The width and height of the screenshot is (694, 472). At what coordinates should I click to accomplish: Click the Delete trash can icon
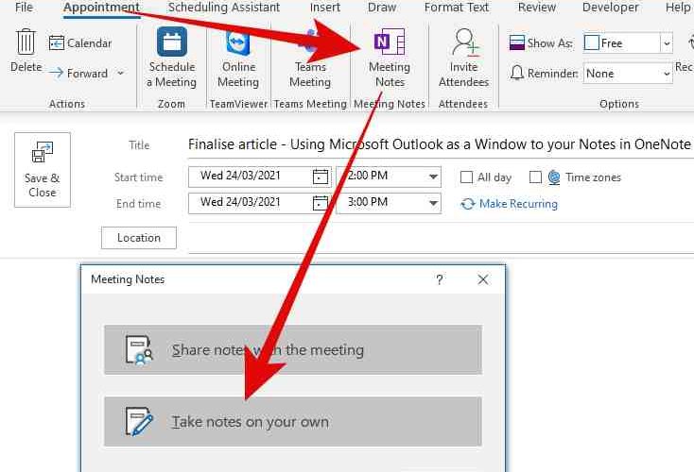click(x=26, y=42)
